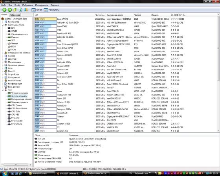Click the Refresh toolbar icon
The height and width of the screenshot is (176, 220).
click(20, 10)
